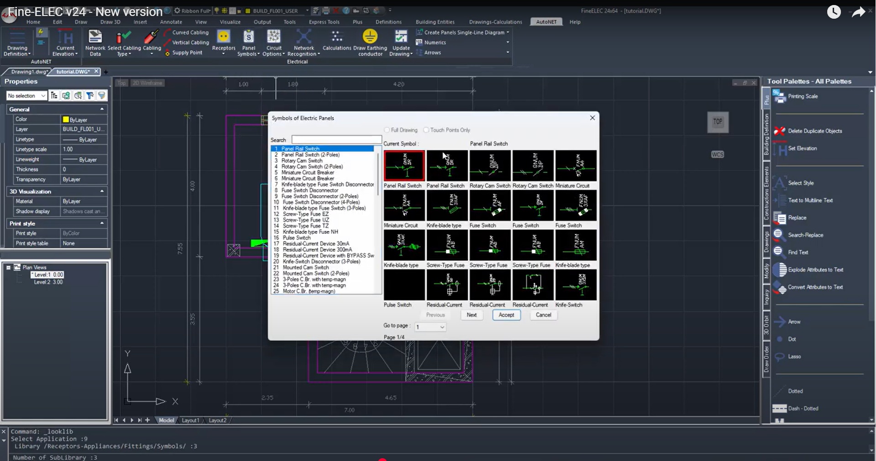
Task: Open Drawing Definition tool
Action: [17, 42]
